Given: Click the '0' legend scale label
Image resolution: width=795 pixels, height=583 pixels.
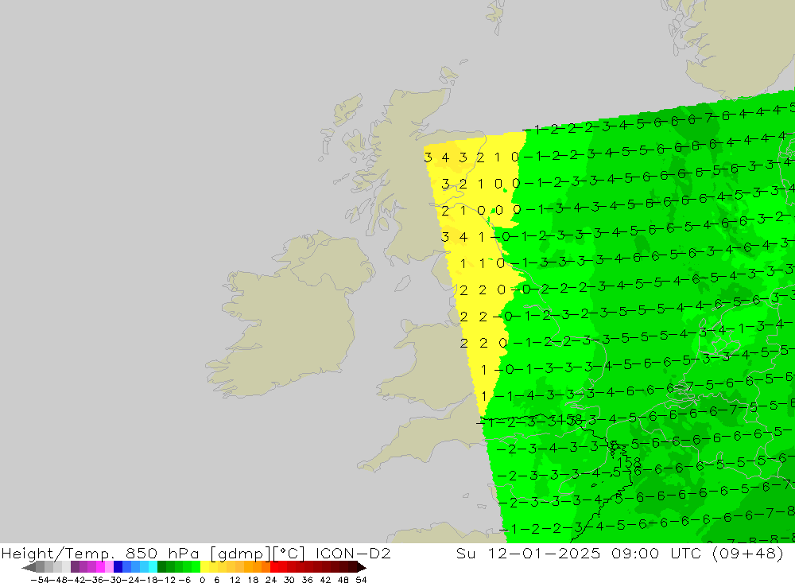Looking at the screenshot, I should 202,580.
